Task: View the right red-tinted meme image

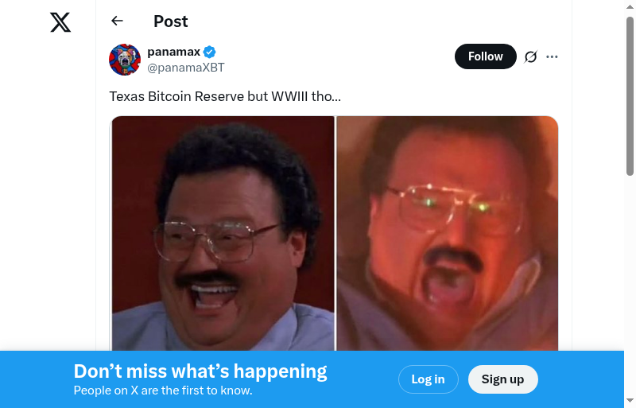Action: pyautogui.click(x=448, y=234)
